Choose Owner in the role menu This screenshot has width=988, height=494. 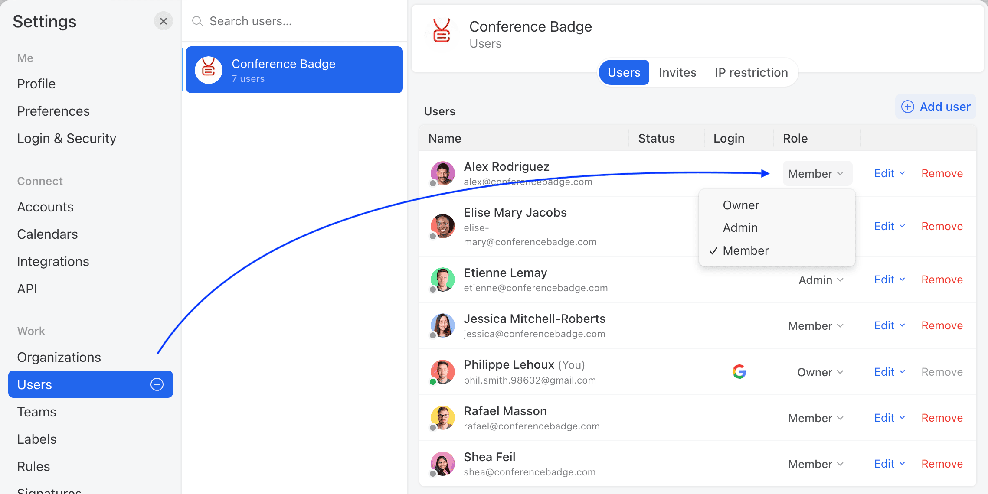(x=777, y=205)
